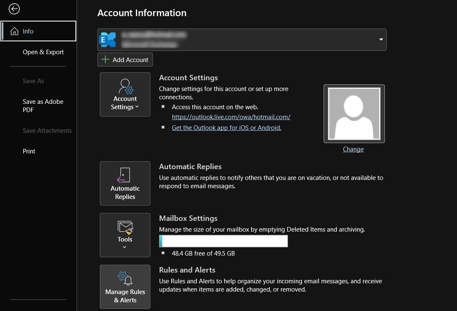Click the Automatic Replies door icon
Screen dimensions: 457x311
(x=123, y=175)
